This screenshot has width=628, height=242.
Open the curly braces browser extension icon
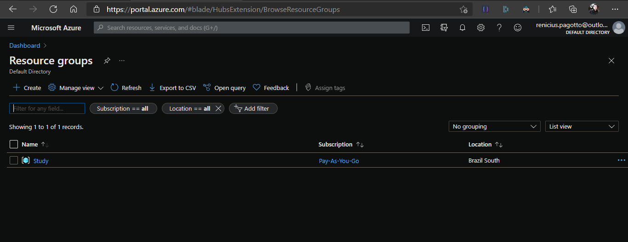pos(485,9)
